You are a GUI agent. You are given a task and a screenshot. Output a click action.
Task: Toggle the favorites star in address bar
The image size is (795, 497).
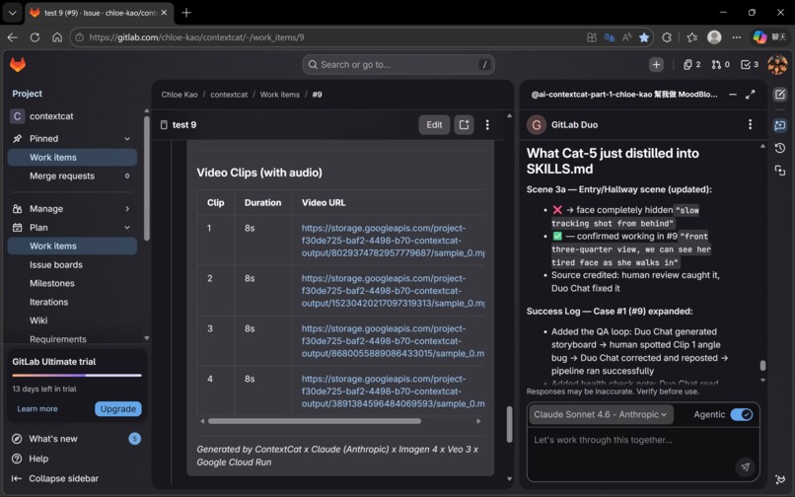[x=644, y=37]
